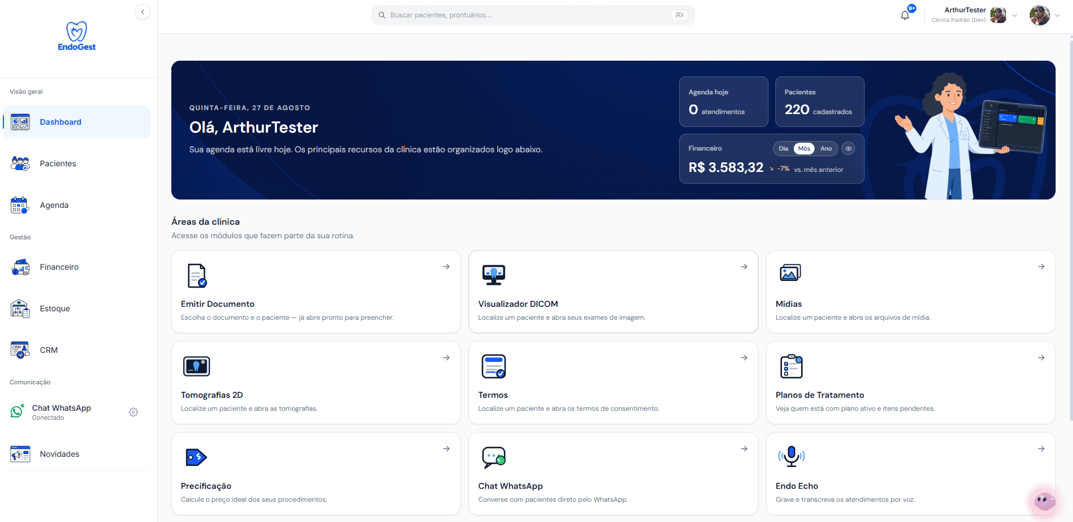Click the Visualizador DICOM monitor icon
The width and height of the screenshot is (1073, 522).
(x=494, y=275)
